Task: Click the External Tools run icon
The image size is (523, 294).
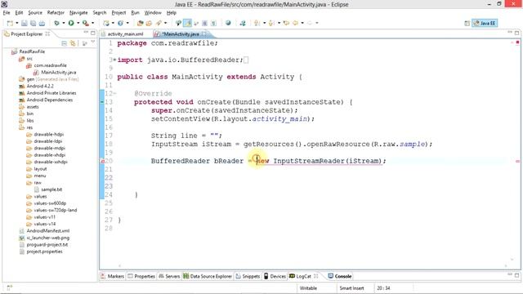Action: coord(86,23)
